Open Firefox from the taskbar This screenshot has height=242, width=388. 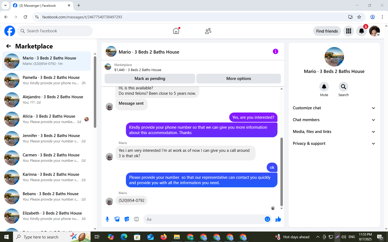(163, 237)
